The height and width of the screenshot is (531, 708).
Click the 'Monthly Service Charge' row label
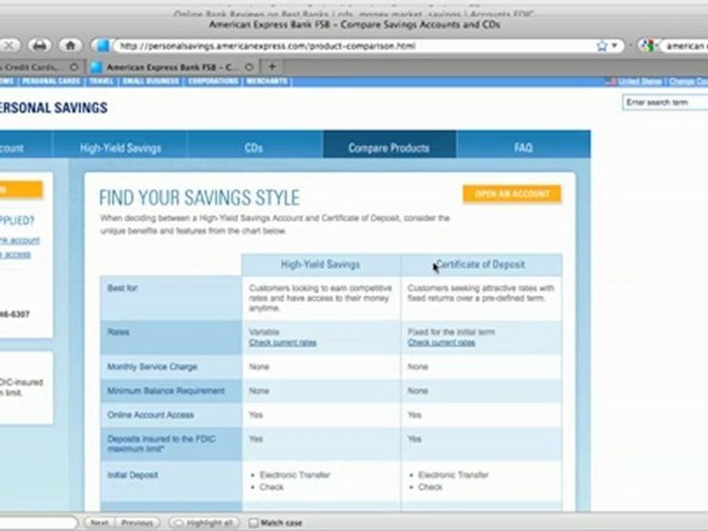(152, 367)
